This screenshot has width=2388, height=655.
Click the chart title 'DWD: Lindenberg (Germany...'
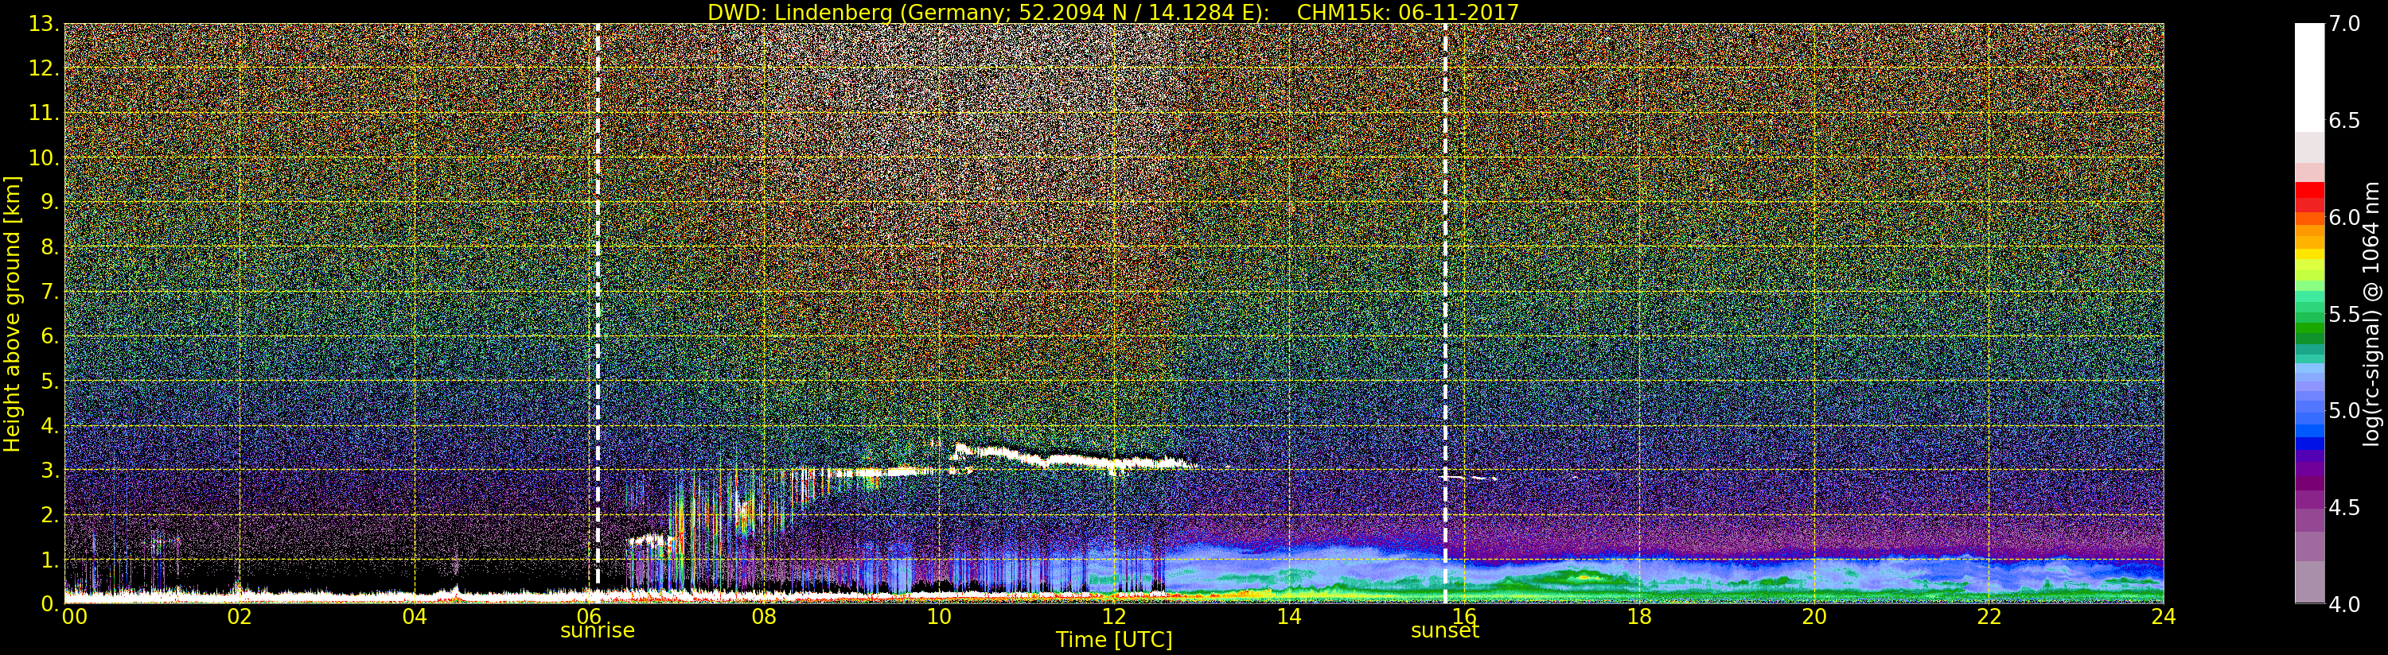[1113, 12]
